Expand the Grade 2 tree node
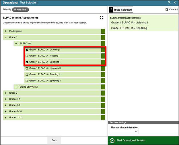This screenshot has height=145, width=179. (x=5, y=93)
